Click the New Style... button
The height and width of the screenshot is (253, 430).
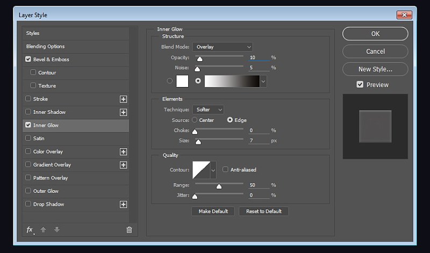pyautogui.click(x=375, y=69)
